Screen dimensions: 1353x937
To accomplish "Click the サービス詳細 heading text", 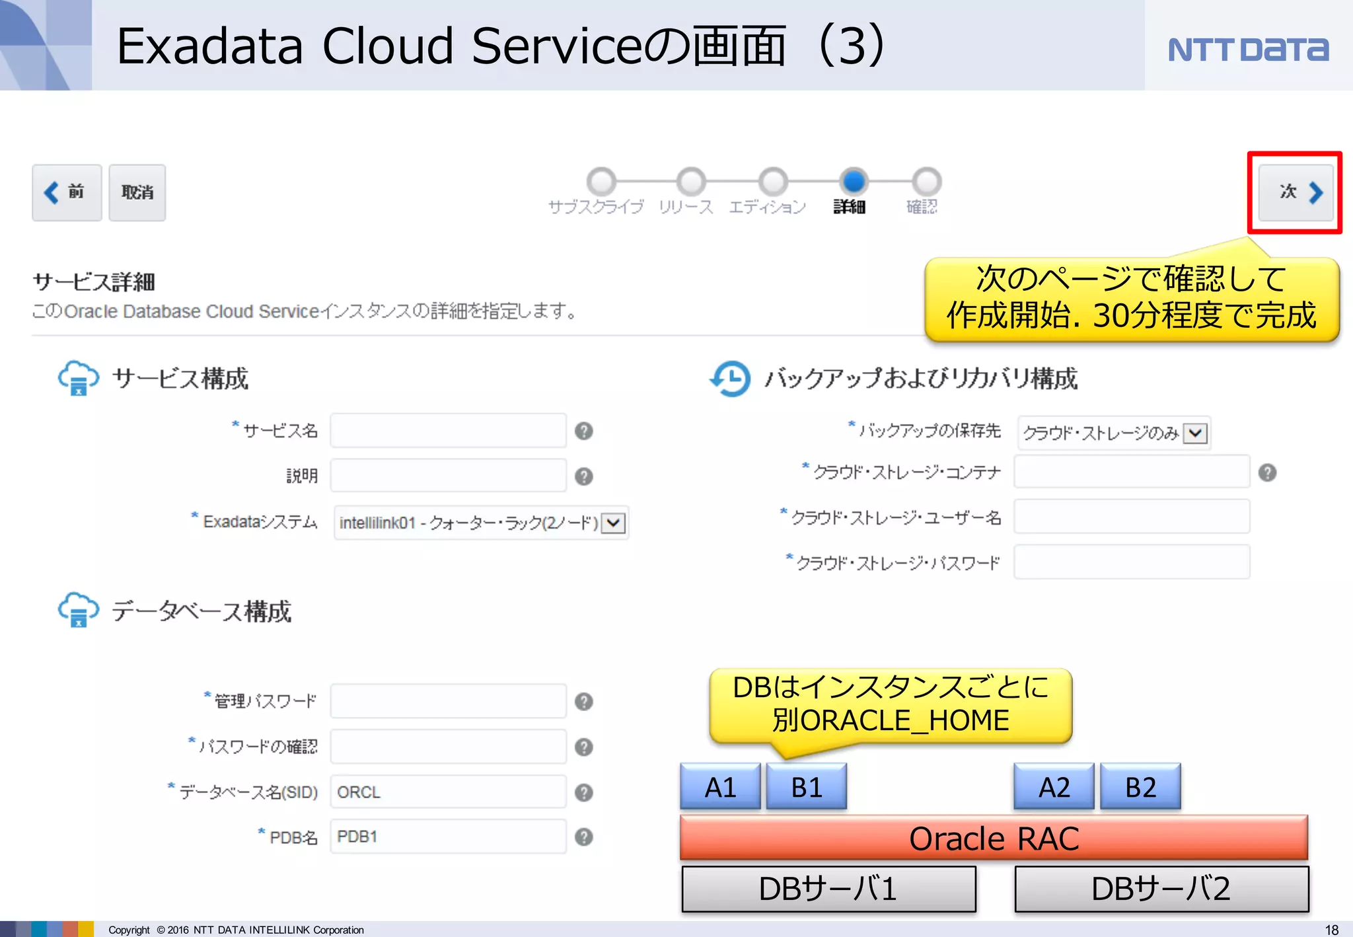I will click(94, 281).
